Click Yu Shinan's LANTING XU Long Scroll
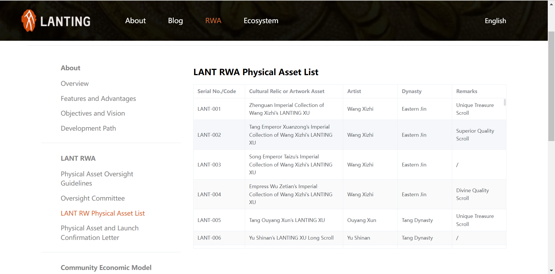Screen dimensions: 555x274 click(294, 238)
